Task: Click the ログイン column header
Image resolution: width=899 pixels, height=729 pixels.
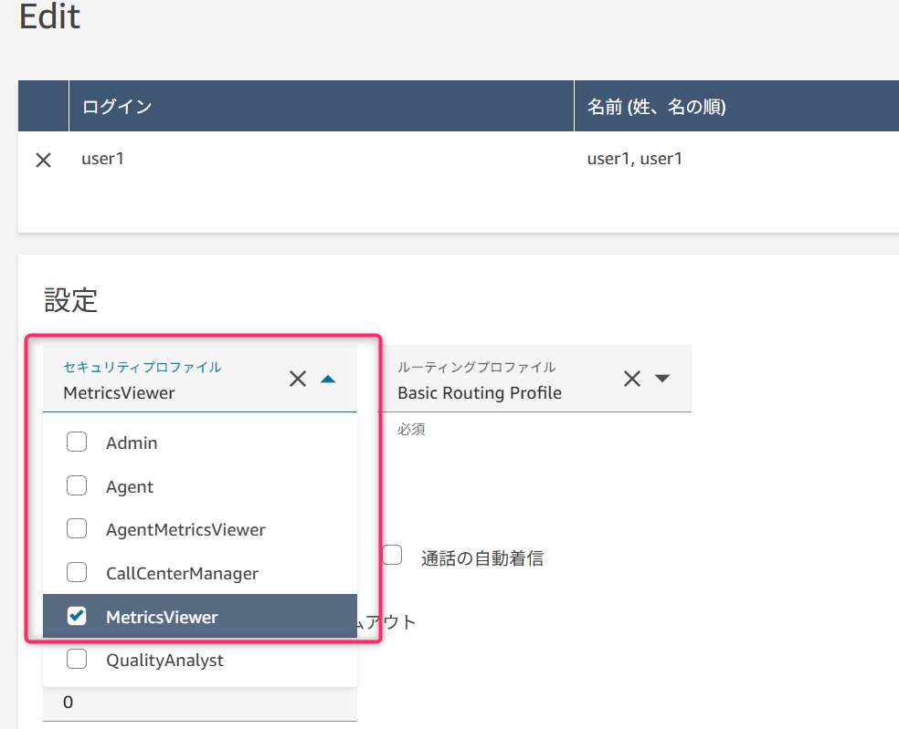Action: point(321,106)
